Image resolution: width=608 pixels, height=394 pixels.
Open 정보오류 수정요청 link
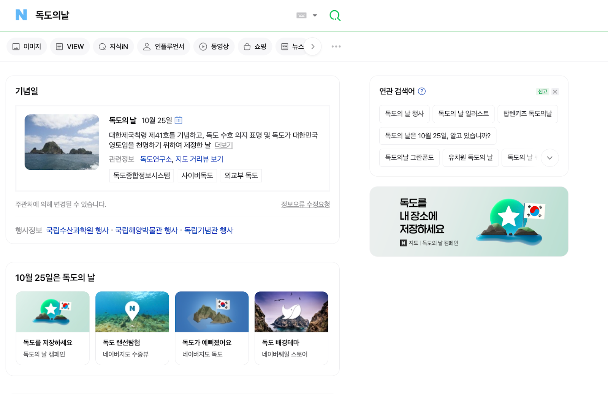coord(305,204)
